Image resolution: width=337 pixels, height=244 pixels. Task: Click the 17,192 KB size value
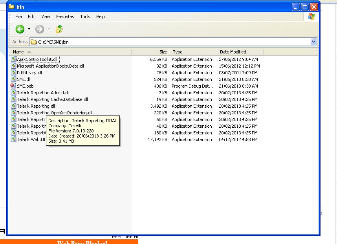pos(158,139)
